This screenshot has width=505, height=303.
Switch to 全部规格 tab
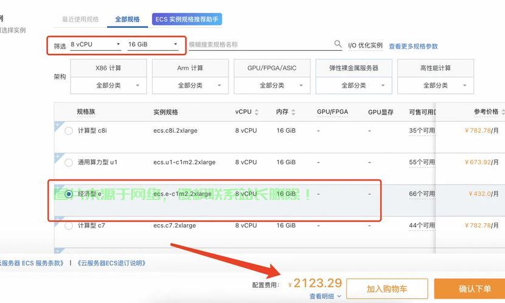(x=127, y=19)
